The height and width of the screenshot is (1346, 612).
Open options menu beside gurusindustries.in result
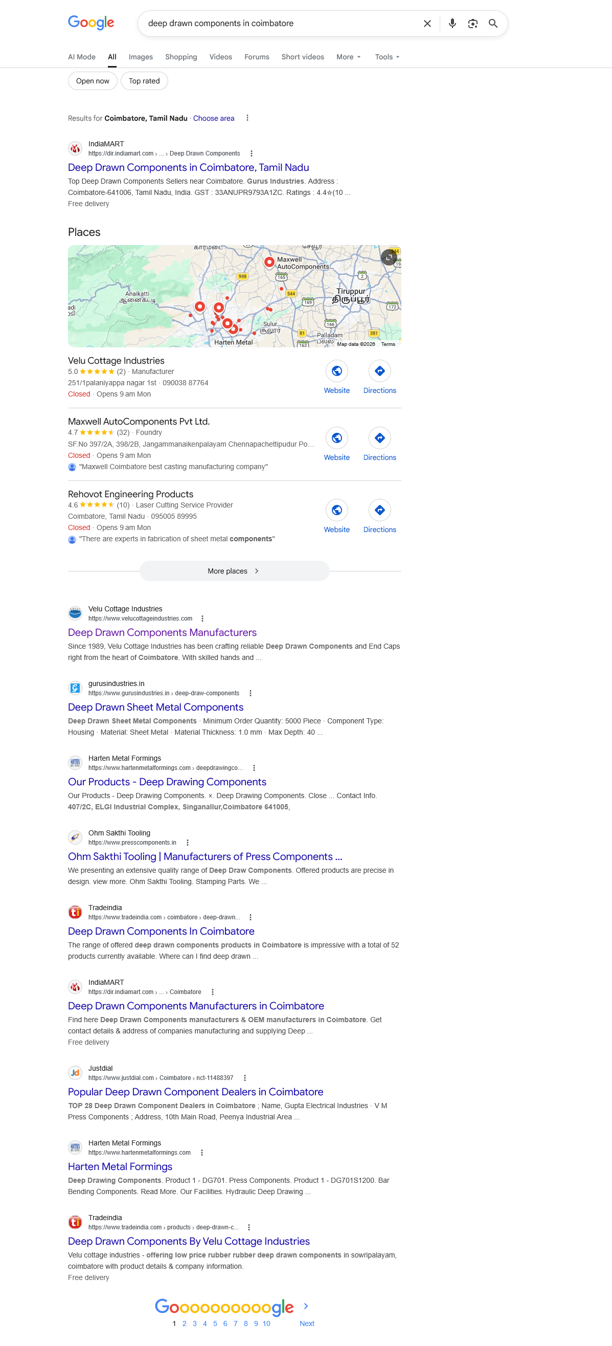[x=251, y=693]
